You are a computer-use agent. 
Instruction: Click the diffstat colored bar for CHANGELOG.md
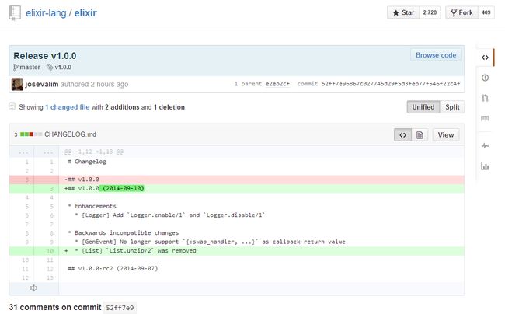click(x=31, y=134)
